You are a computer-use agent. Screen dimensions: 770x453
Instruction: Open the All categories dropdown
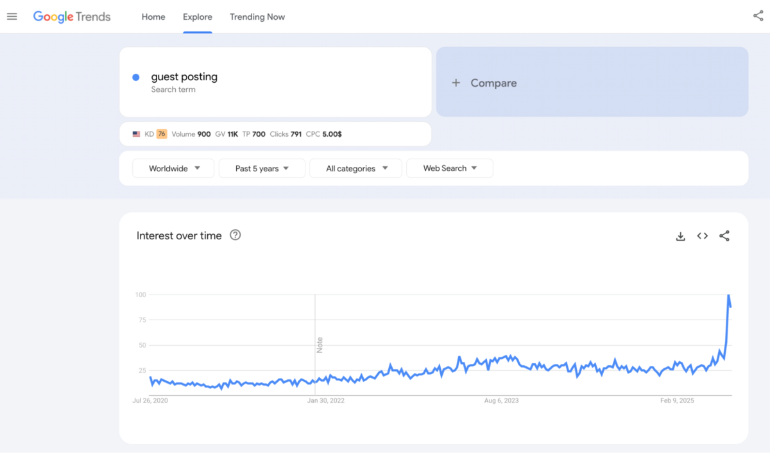355,168
